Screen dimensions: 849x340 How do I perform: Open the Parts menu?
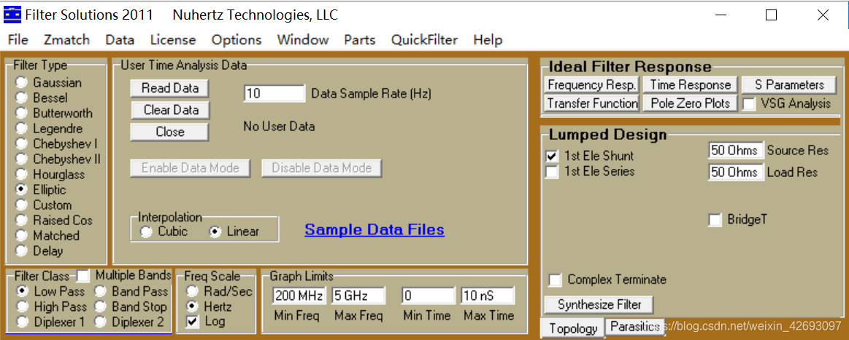click(x=359, y=40)
